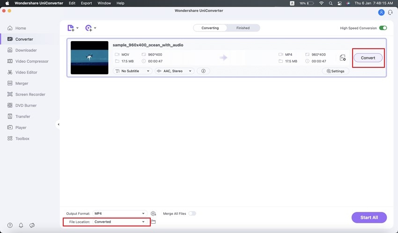Image resolution: width=398 pixels, height=233 pixels.
Task: Open the Help question mark icon
Action: click(x=10, y=225)
